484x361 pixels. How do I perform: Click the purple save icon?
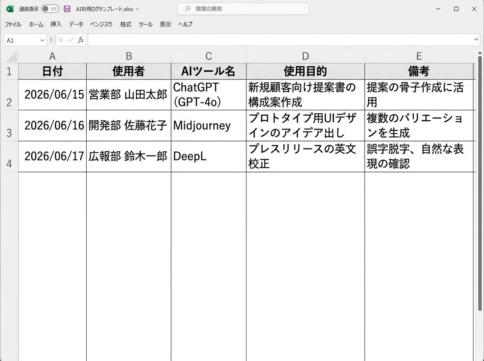pos(67,9)
